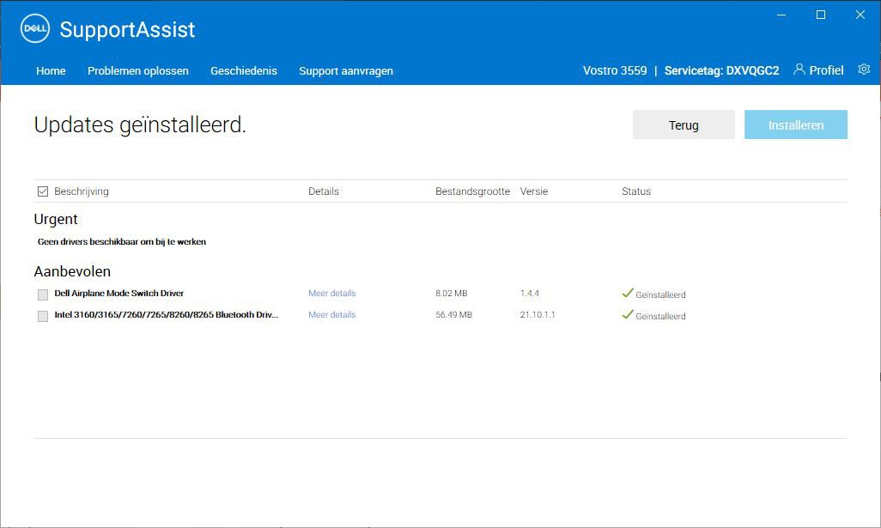This screenshot has height=528, width=881.
Task: Click file size 56.49 MB
Action: click(x=453, y=314)
